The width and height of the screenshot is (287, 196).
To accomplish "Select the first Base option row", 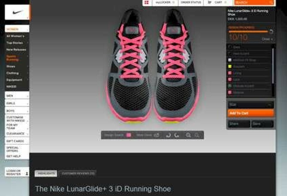I will click(249, 47).
